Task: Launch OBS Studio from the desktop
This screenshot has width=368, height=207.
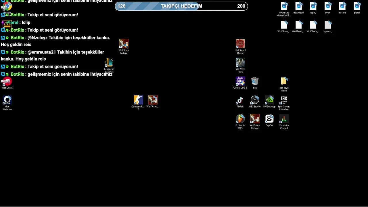Action: [255, 102]
